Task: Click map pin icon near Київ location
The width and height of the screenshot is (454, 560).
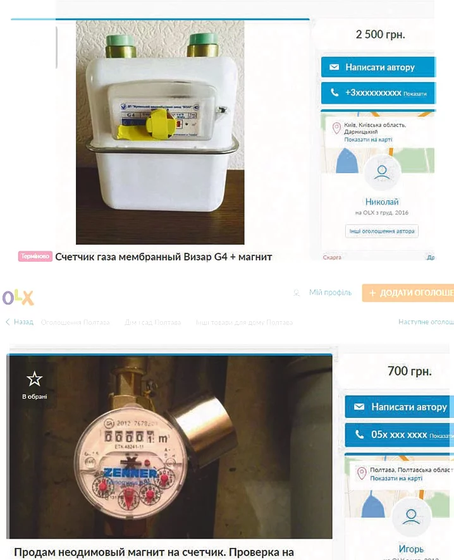Action: [336, 128]
